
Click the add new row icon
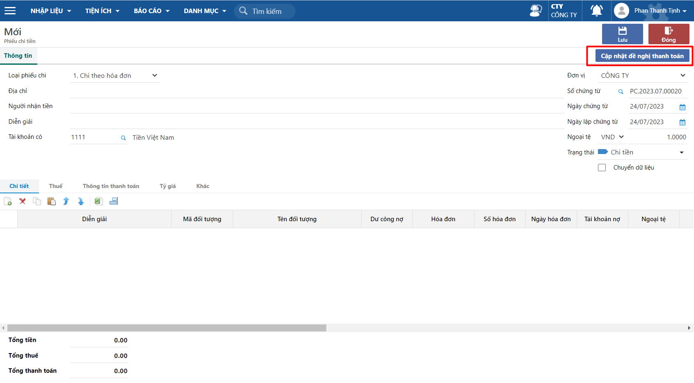click(x=8, y=201)
